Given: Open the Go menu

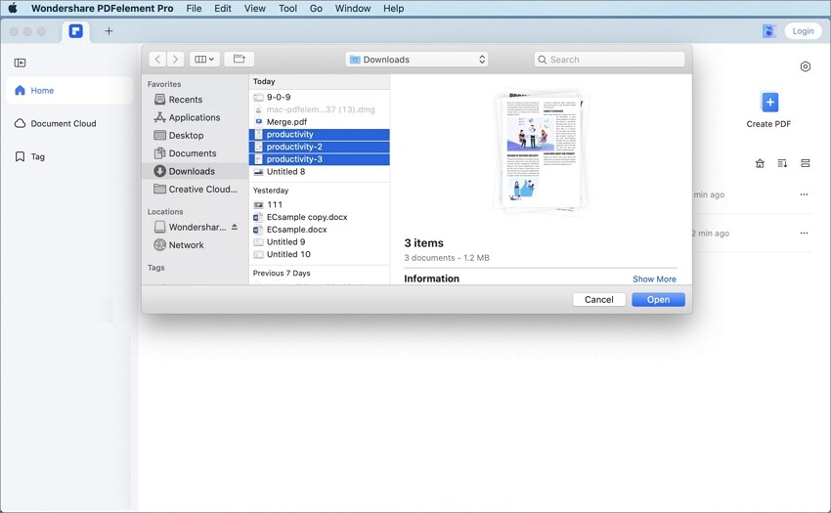Looking at the screenshot, I should tap(316, 9).
